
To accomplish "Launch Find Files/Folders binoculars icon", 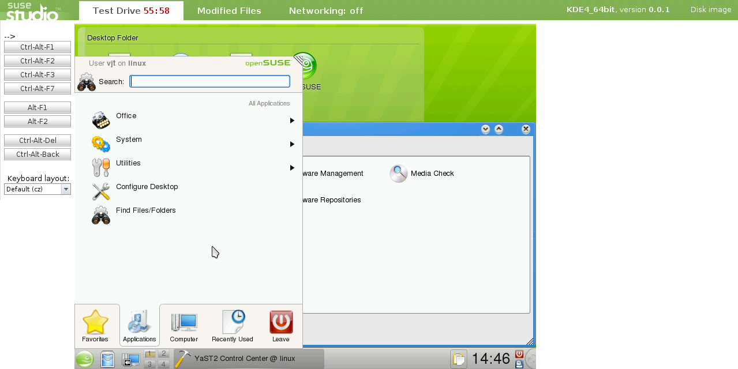I will pos(101,214).
